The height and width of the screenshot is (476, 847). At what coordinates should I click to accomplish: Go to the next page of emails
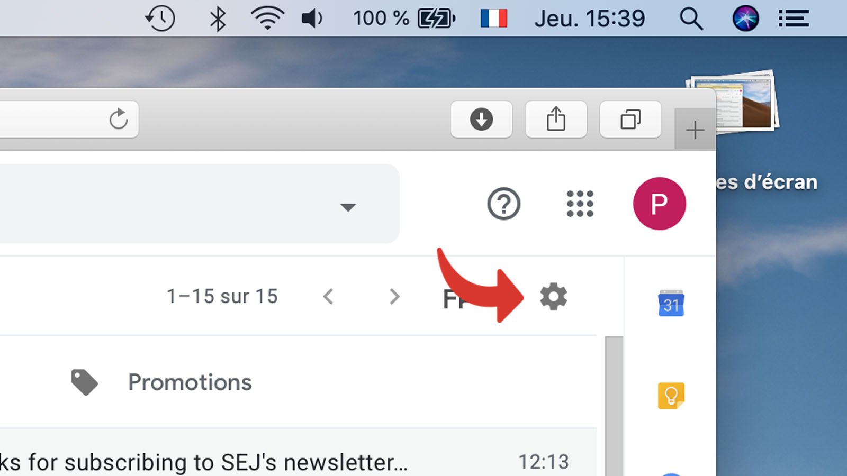[394, 297]
